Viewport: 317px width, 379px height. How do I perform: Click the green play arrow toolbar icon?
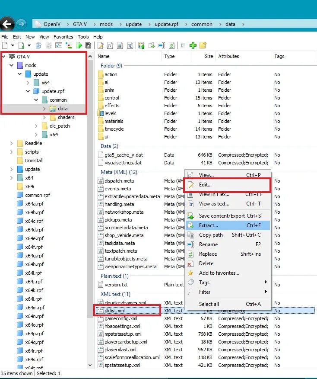point(79,45)
